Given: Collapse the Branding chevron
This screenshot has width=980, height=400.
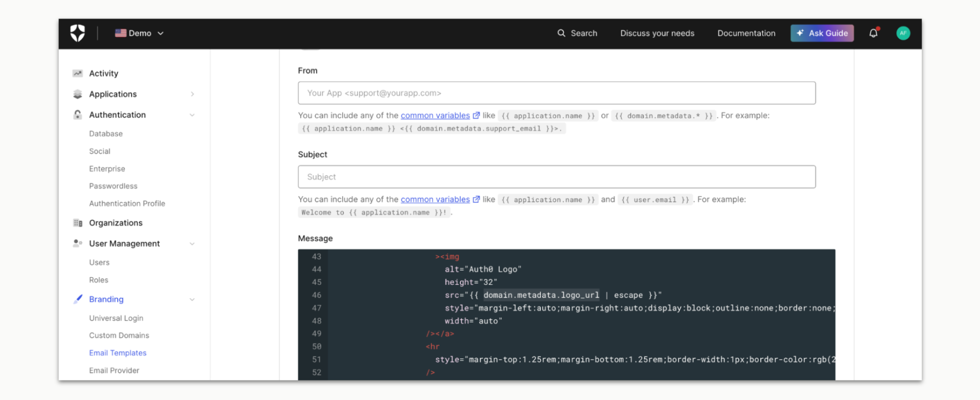Looking at the screenshot, I should coord(192,300).
